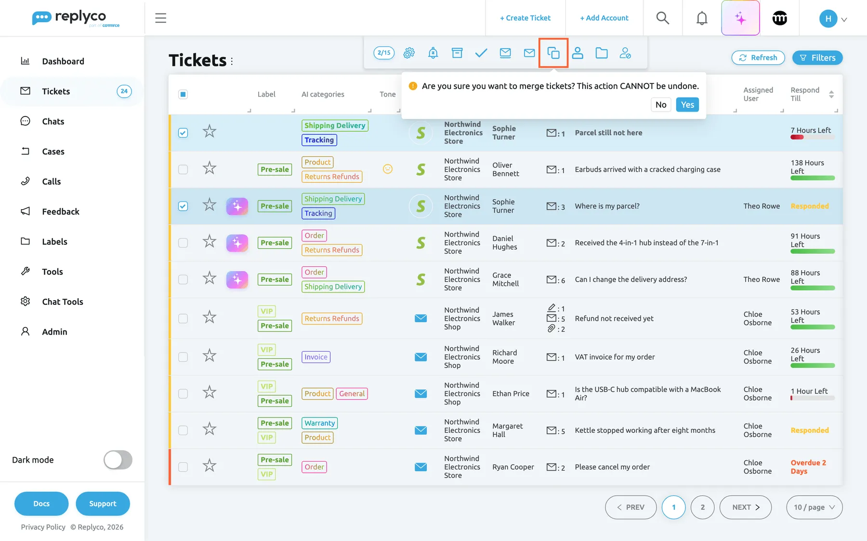Confirm merge by clicking Yes
Viewport: 867px width, 541px height.
tap(687, 105)
